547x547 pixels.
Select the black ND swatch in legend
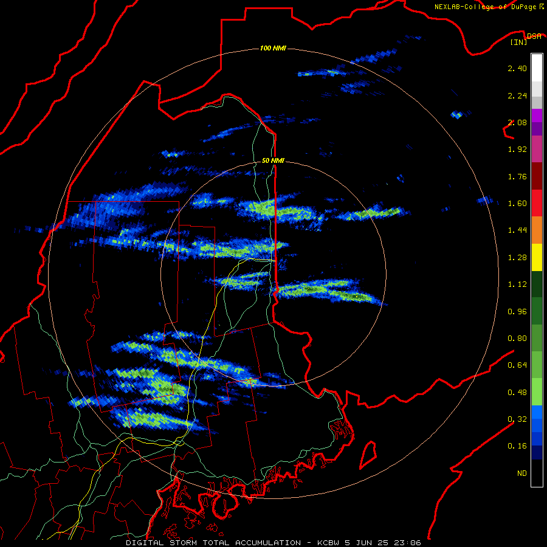pos(537,473)
